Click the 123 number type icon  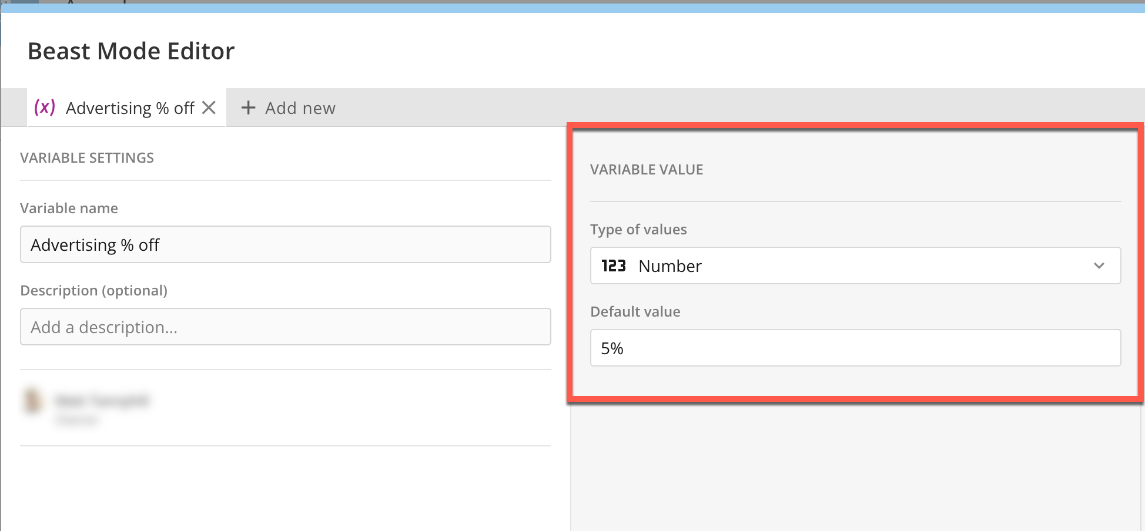point(613,265)
